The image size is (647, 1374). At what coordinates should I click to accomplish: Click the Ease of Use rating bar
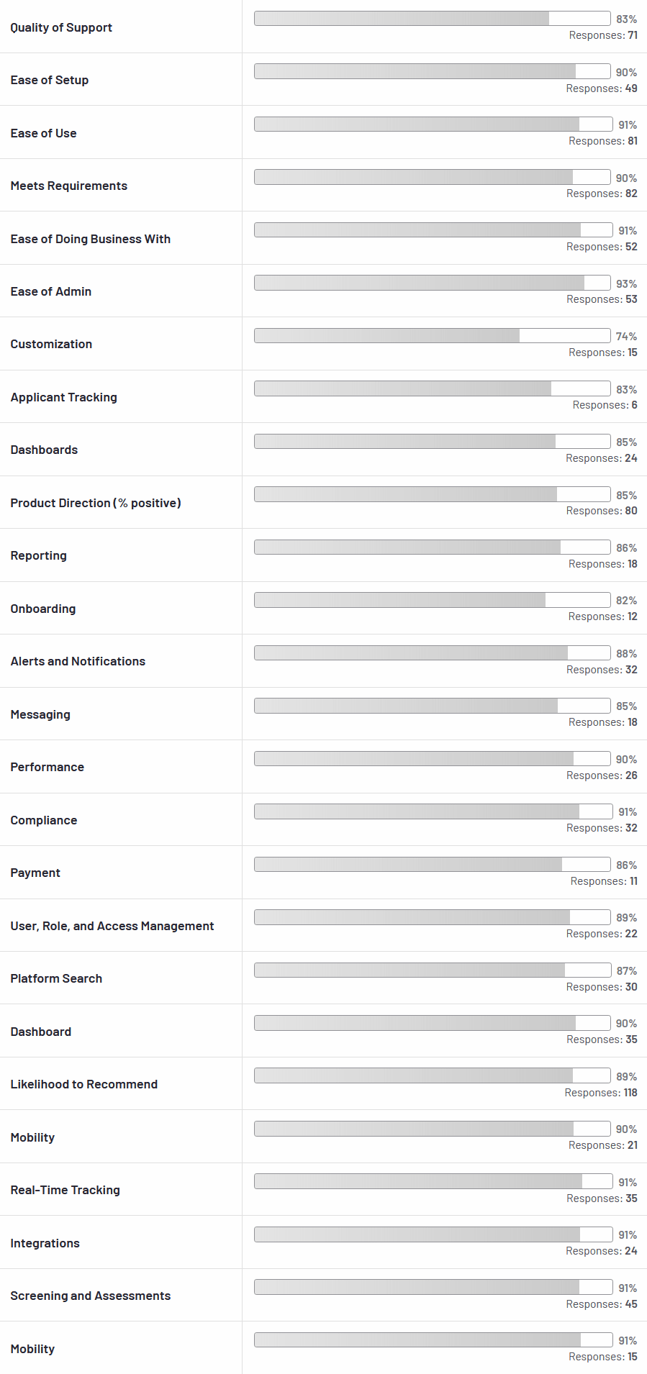[x=433, y=124]
